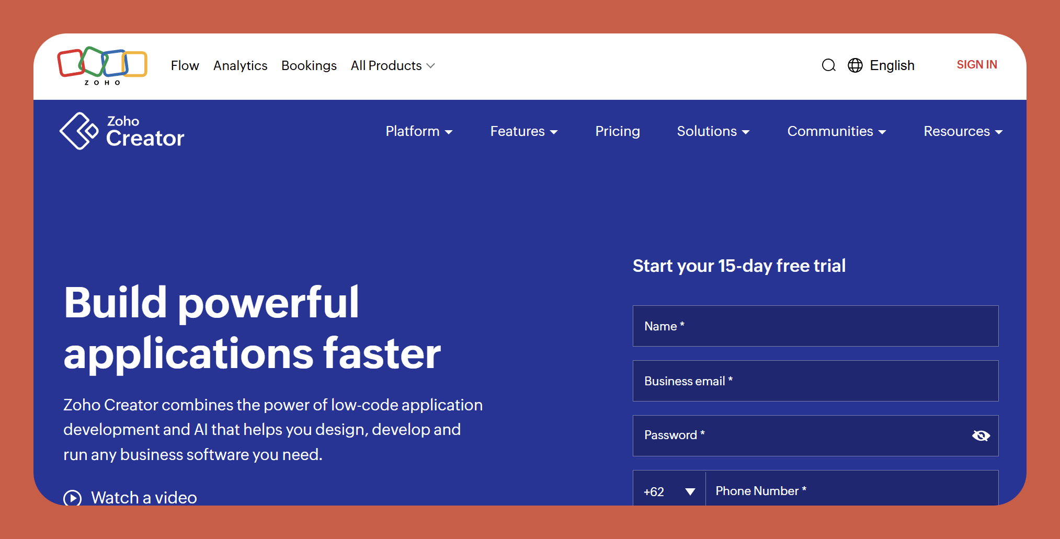Open Analytics from the top menu

(240, 65)
